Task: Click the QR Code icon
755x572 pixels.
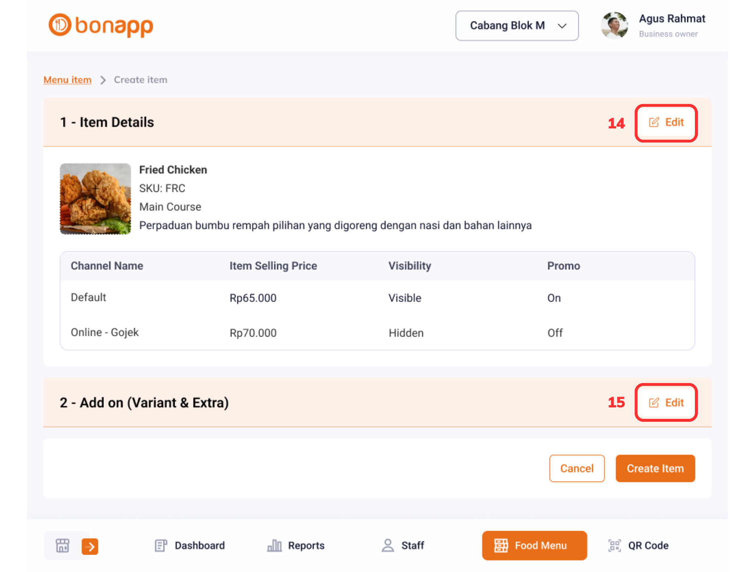Action: [x=615, y=545]
